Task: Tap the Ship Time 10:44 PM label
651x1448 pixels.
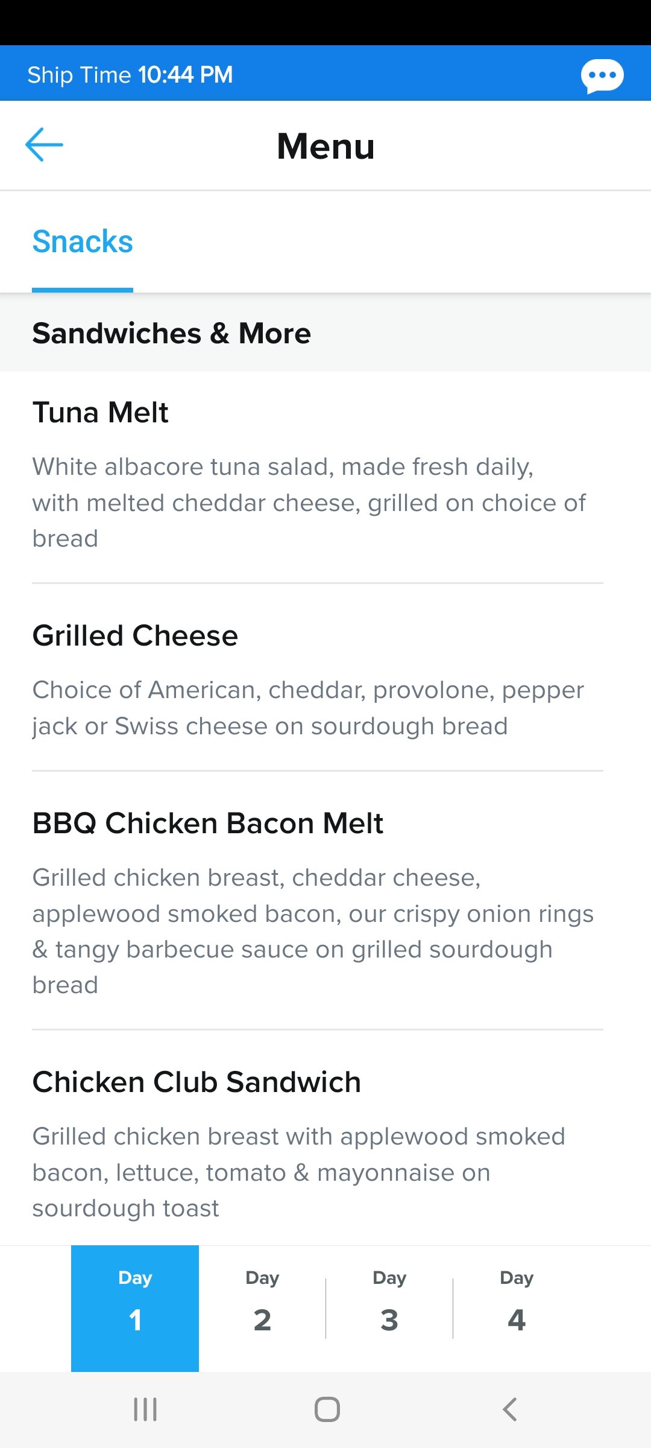Action: [x=130, y=75]
